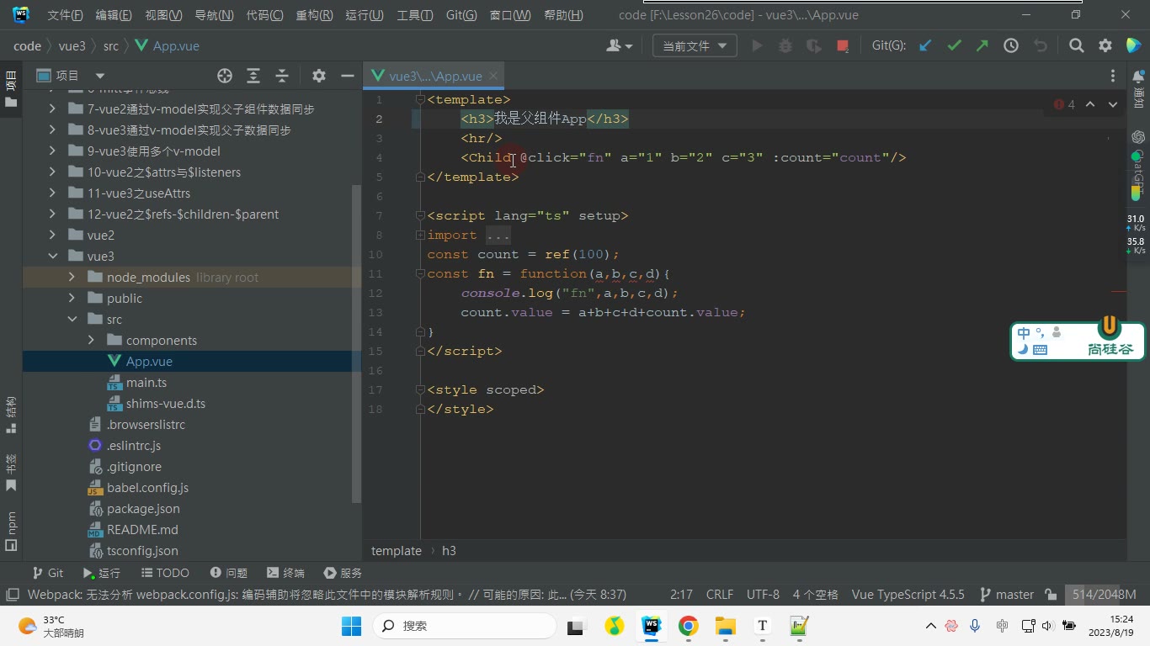
Task: Click the Git commit checkmark icon
Action: click(954, 46)
